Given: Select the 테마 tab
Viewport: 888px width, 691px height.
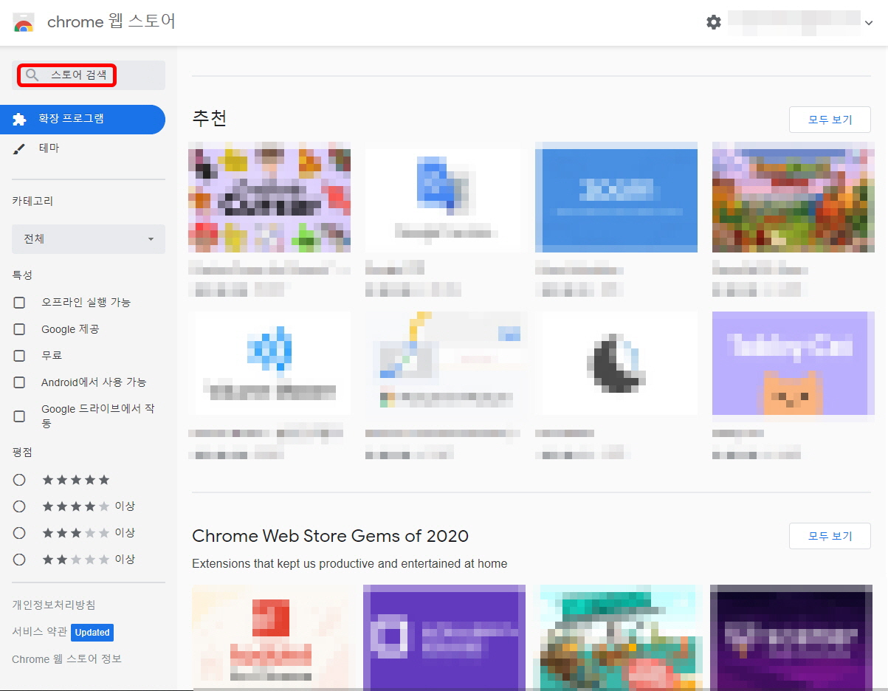Looking at the screenshot, I should 83,148.
